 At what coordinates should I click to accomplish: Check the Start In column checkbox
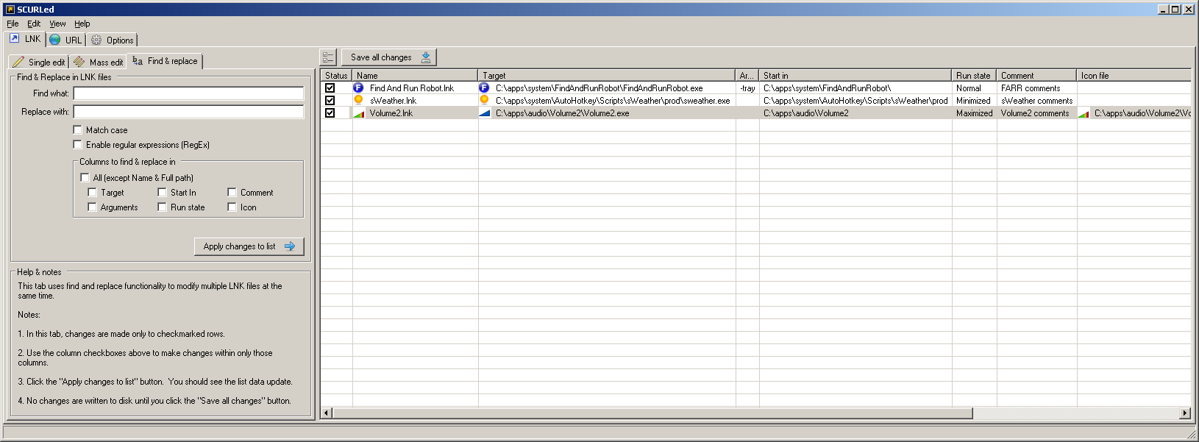(162, 192)
